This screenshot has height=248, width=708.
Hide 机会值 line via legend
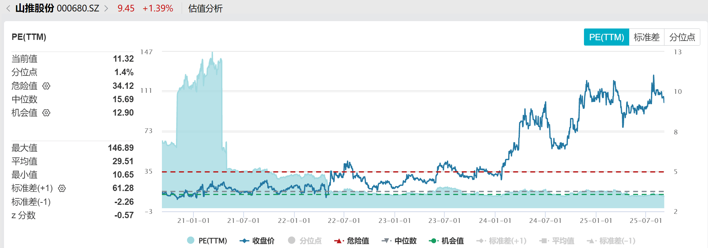click(447, 241)
